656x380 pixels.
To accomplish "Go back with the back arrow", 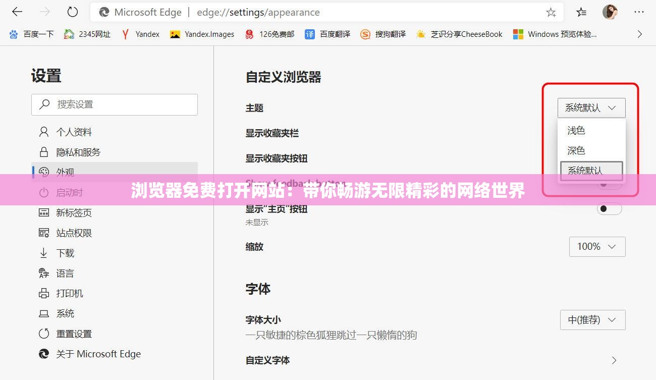I will click(x=17, y=12).
